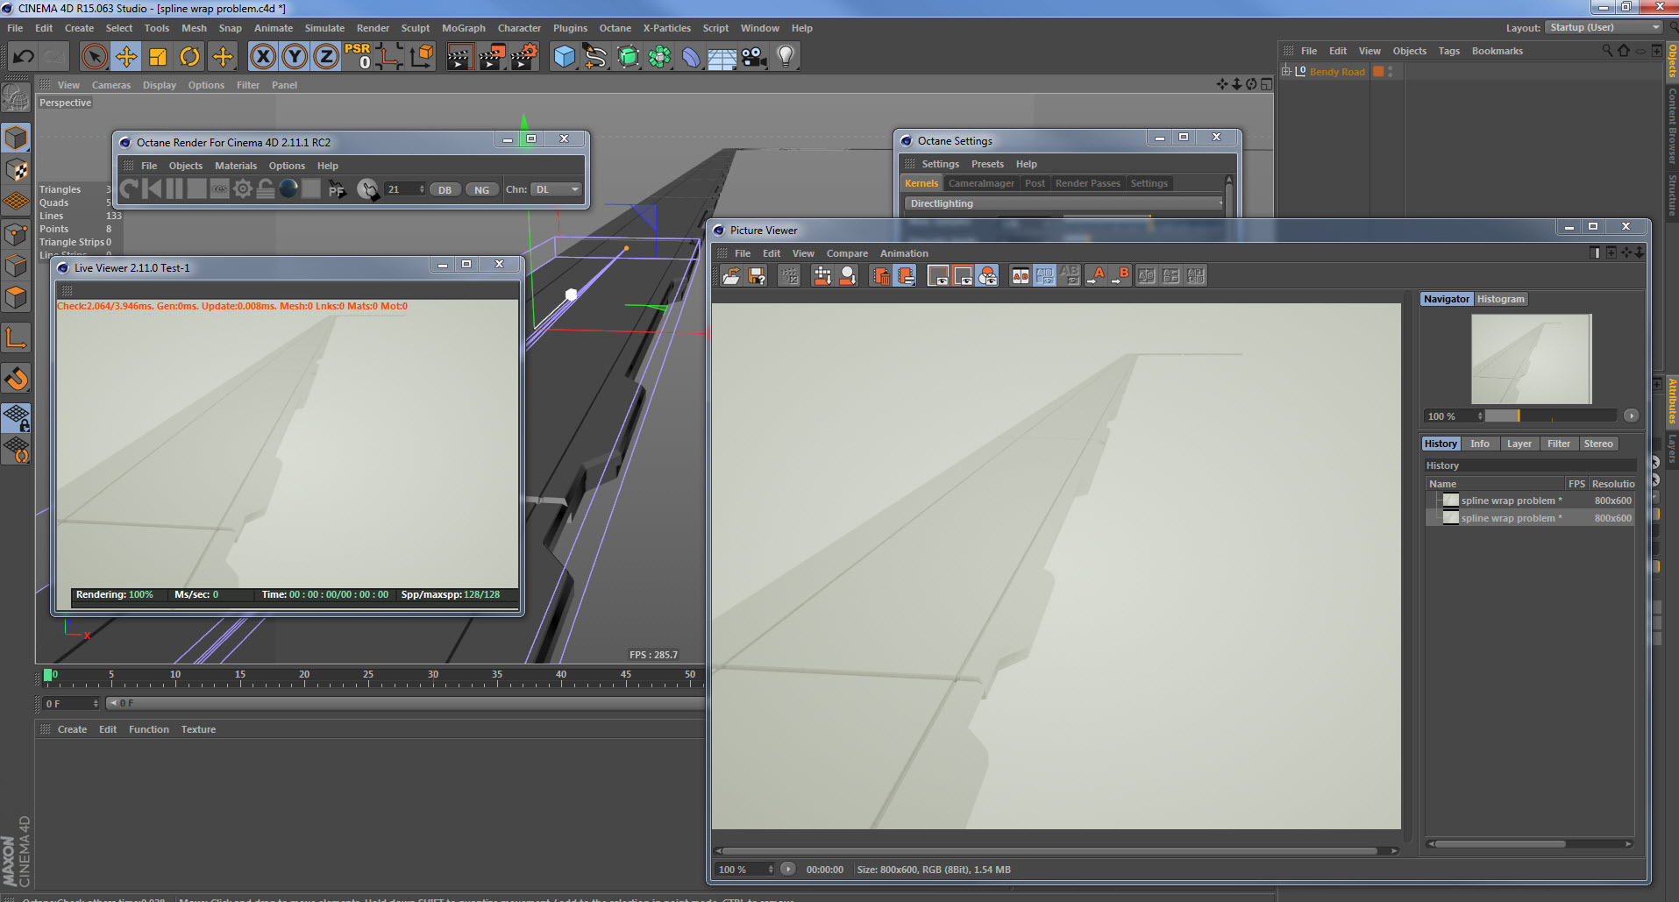Click Octane pick focus hand icon
1679x902 pixels.
[x=368, y=188]
